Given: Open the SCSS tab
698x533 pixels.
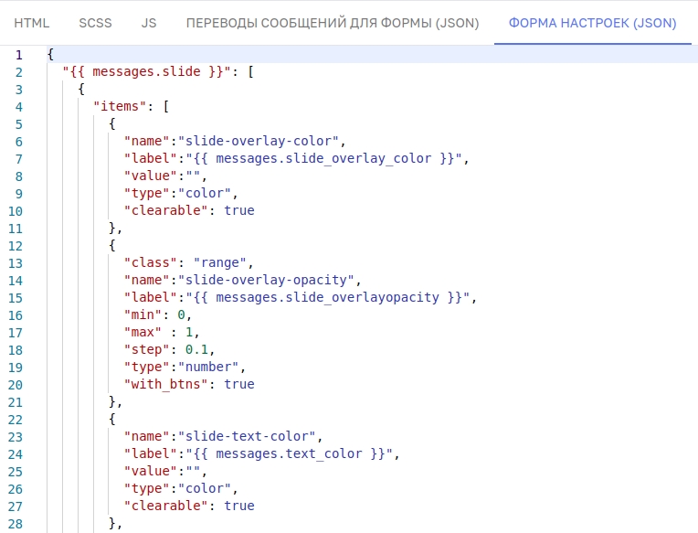Looking at the screenshot, I should coord(95,23).
